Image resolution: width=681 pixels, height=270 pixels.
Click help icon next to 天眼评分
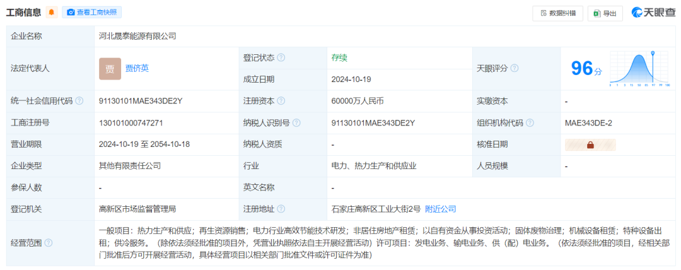click(515, 68)
